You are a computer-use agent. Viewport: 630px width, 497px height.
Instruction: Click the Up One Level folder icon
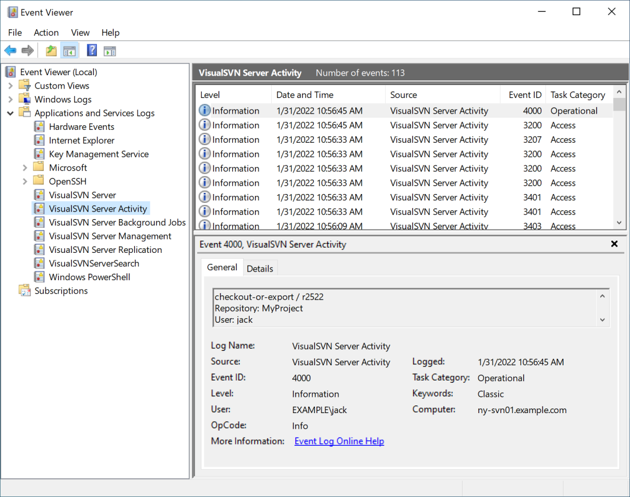tap(51, 51)
